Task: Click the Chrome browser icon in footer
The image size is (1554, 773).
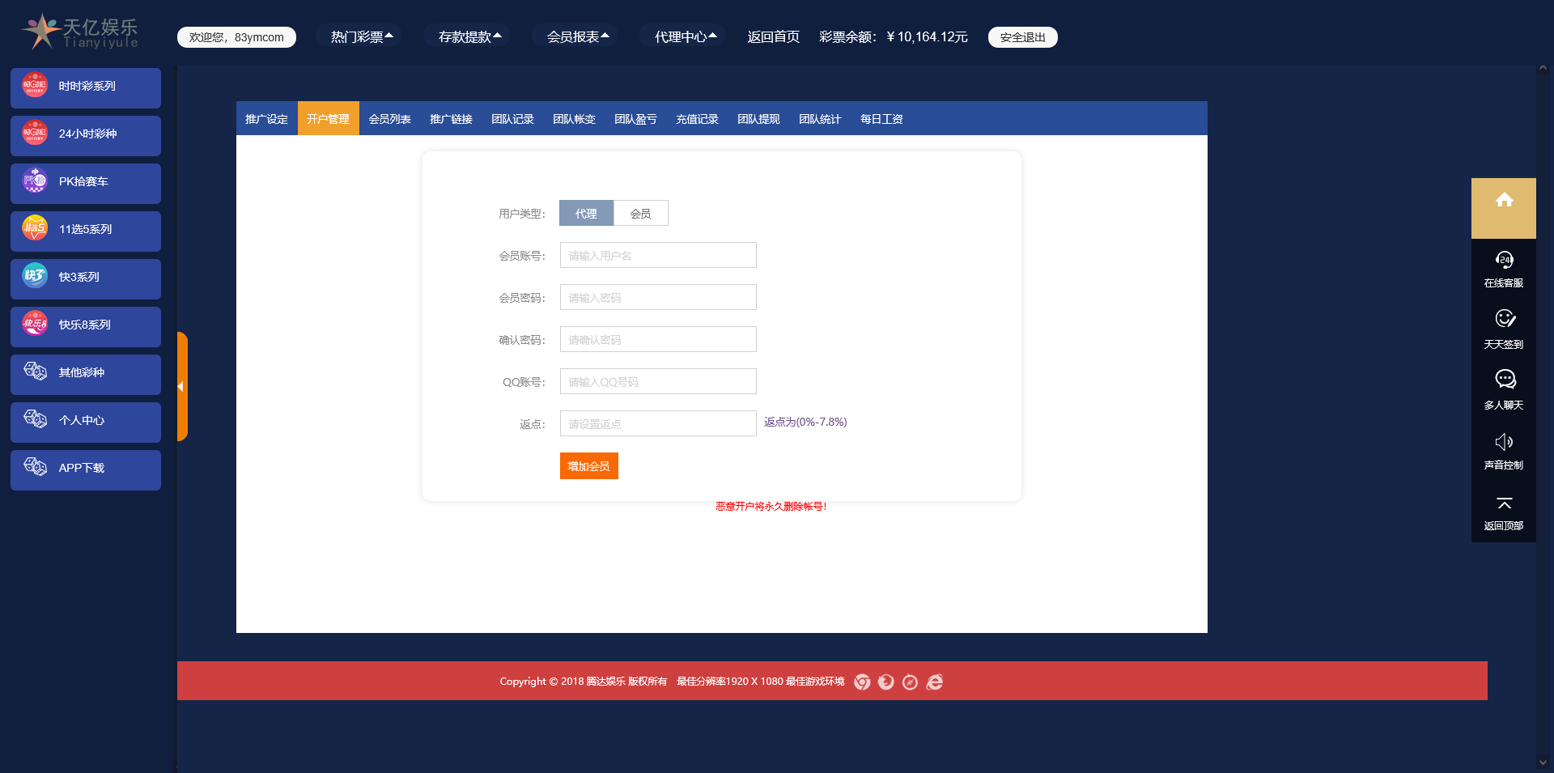Action: pos(862,682)
